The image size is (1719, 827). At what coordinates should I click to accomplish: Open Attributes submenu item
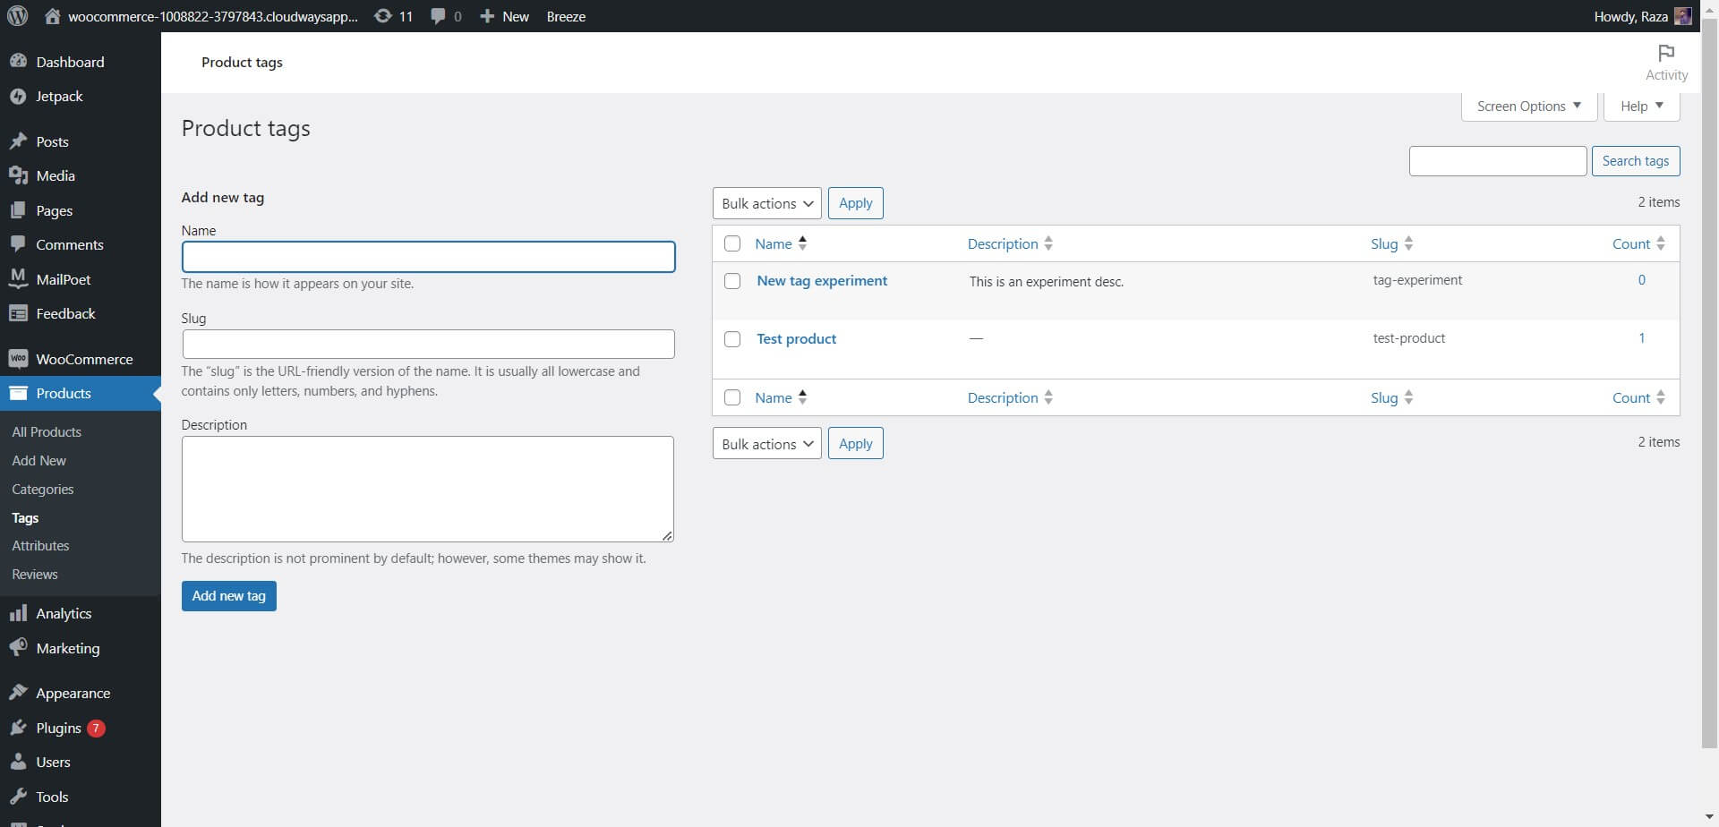(40, 546)
